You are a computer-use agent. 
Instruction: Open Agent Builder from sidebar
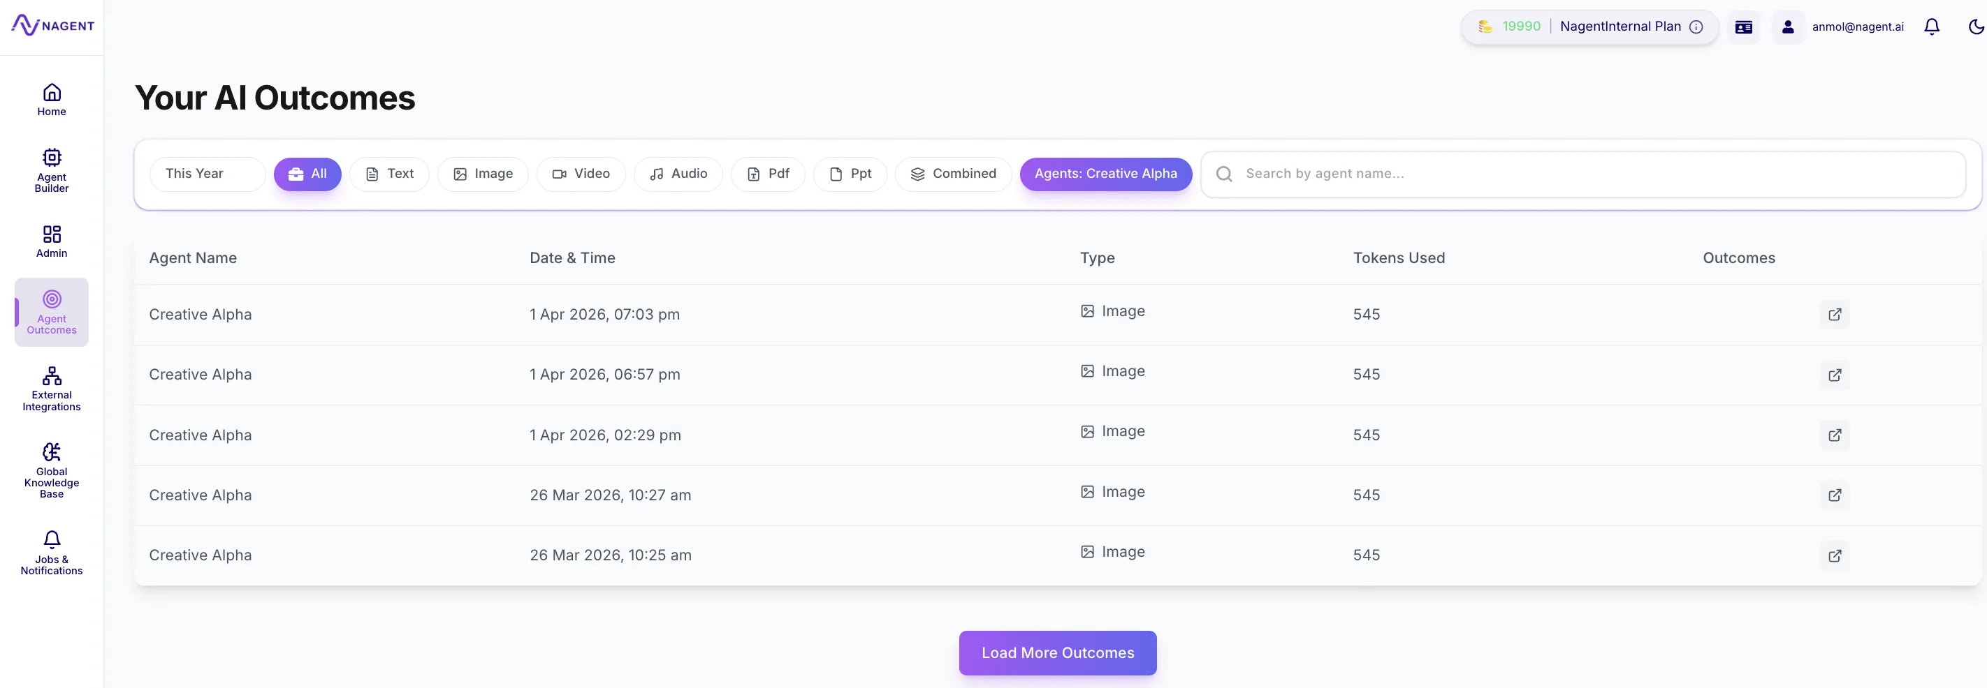coord(52,170)
